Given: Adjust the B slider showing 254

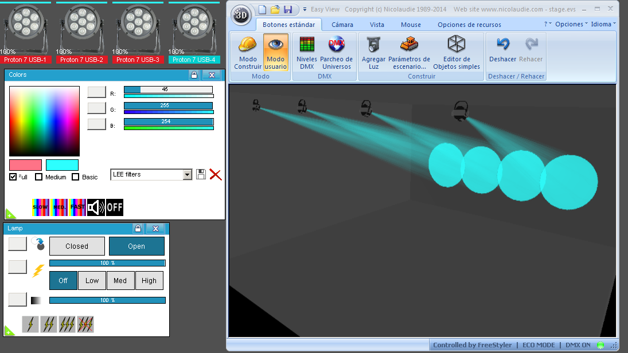Looking at the screenshot, I should pos(168,121).
